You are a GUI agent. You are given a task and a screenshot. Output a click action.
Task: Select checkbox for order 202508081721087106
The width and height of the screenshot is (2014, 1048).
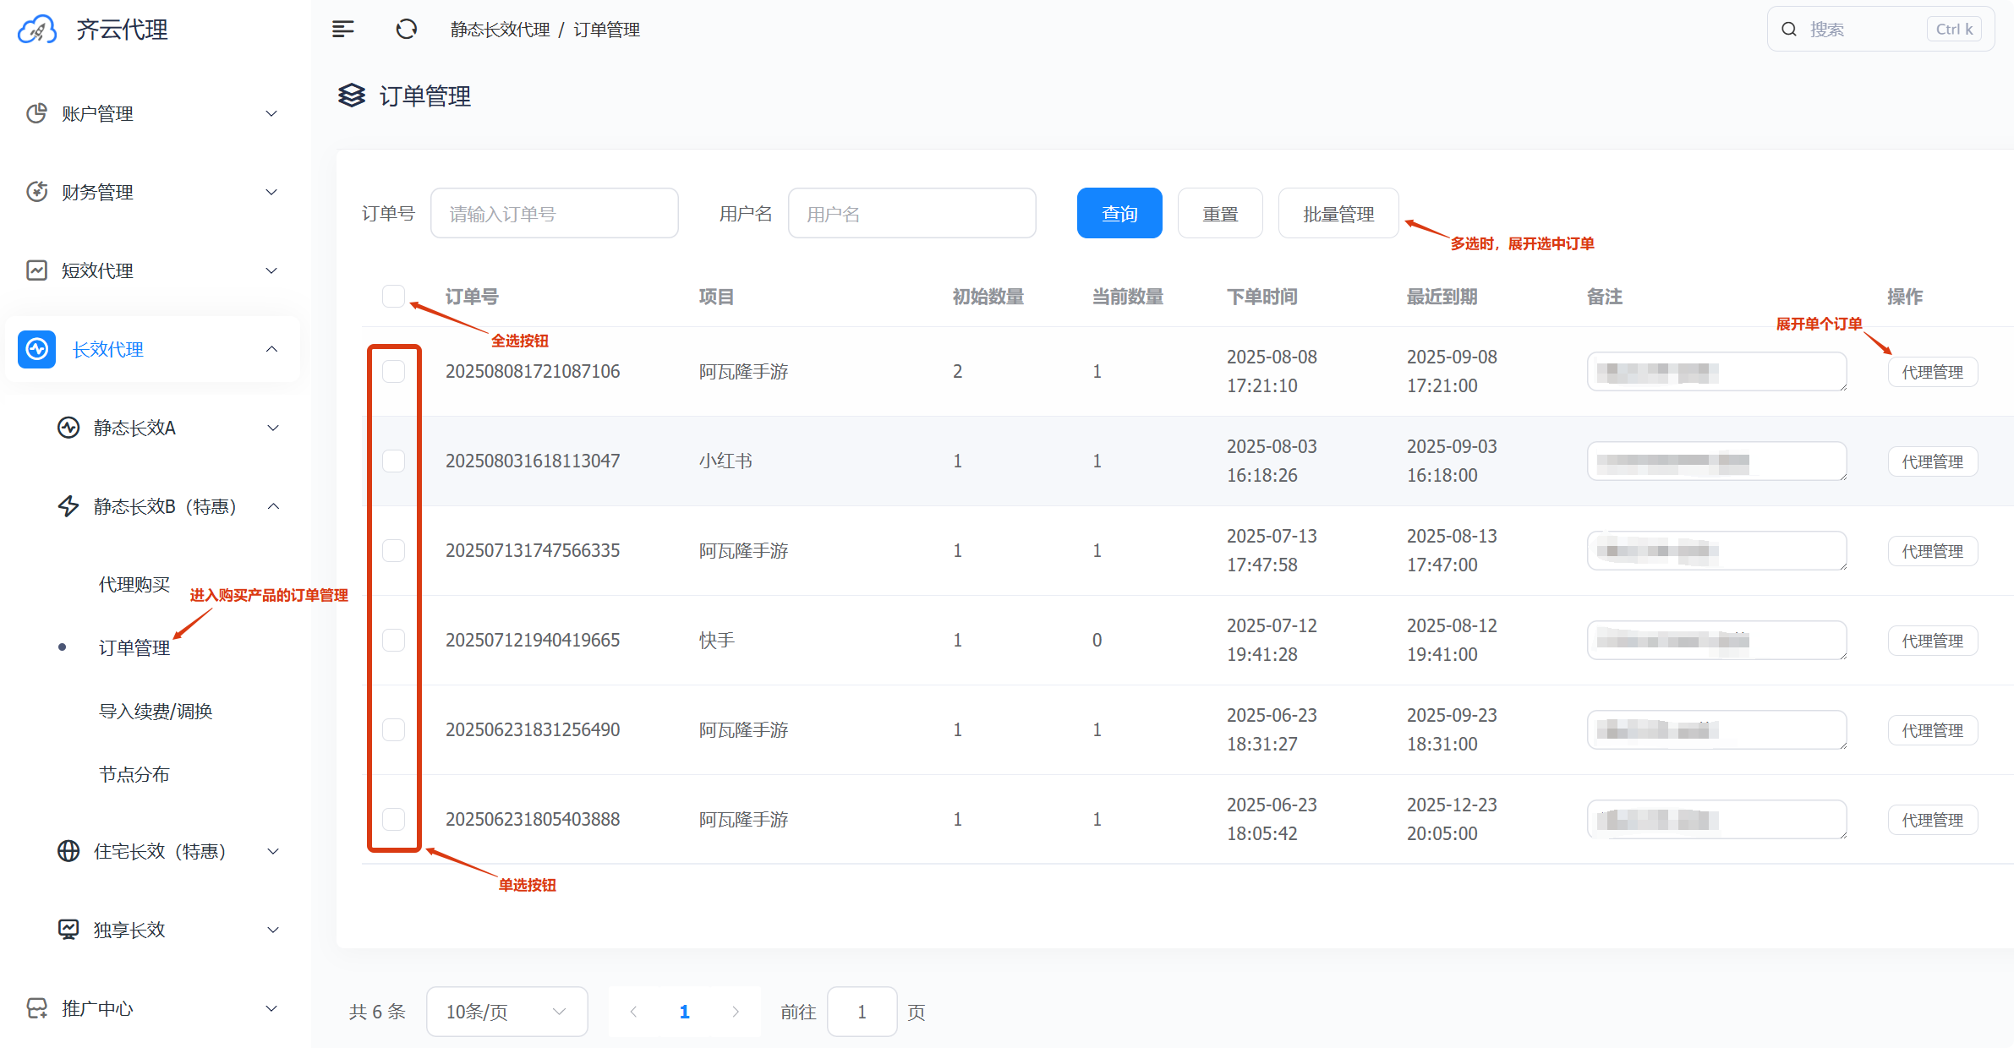pyautogui.click(x=393, y=371)
